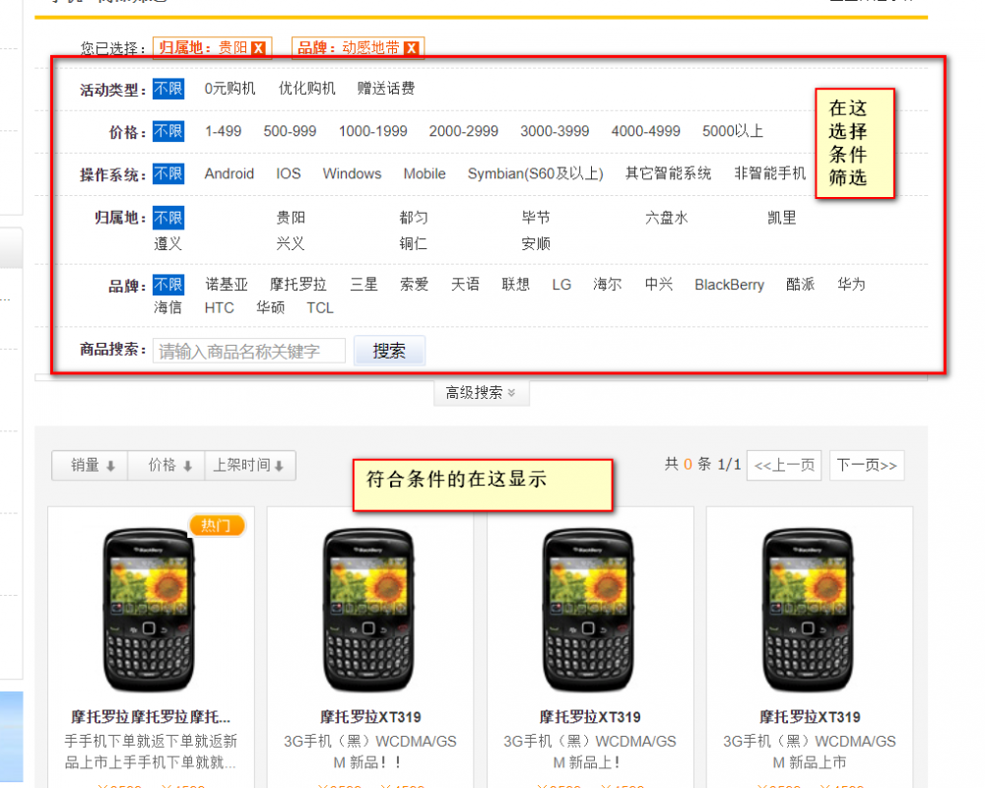The height and width of the screenshot is (788, 985).
Task: Choose 铜仁 as location
Action: click(x=414, y=244)
